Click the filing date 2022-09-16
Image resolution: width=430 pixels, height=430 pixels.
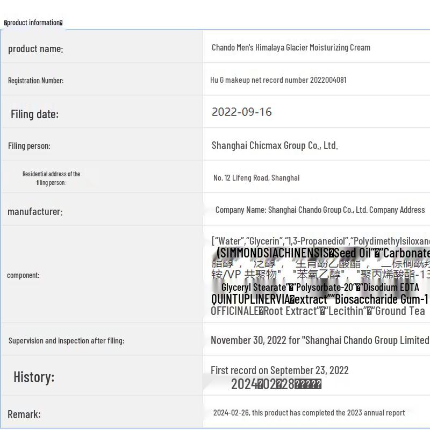[x=241, y=112]
